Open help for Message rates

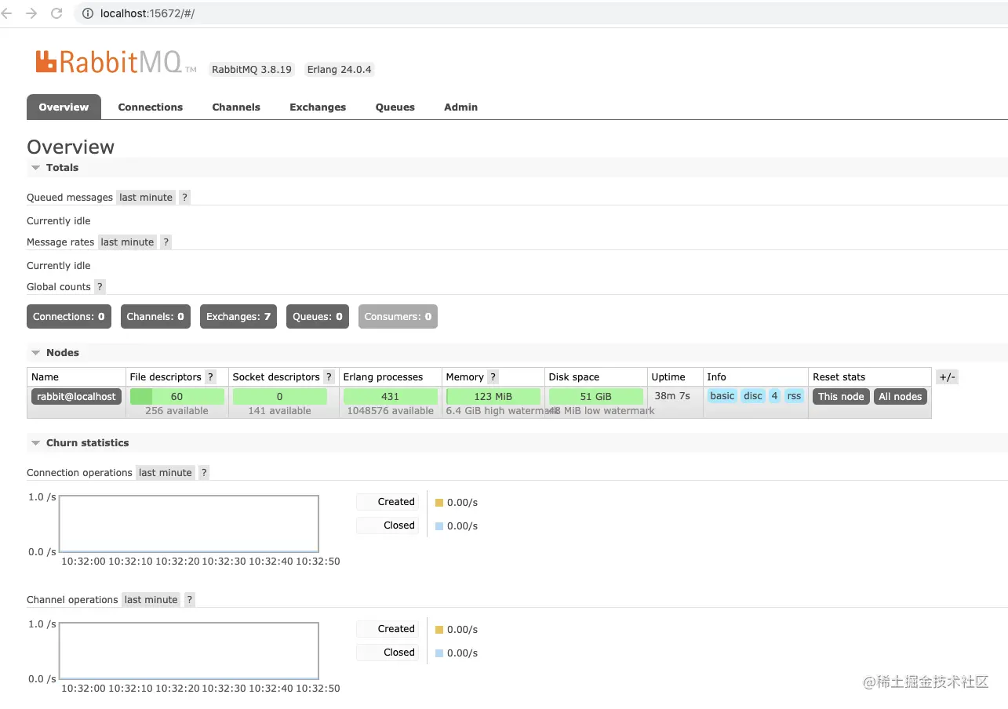[x=166, y=242]
